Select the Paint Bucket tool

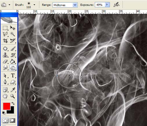point(12,62)
